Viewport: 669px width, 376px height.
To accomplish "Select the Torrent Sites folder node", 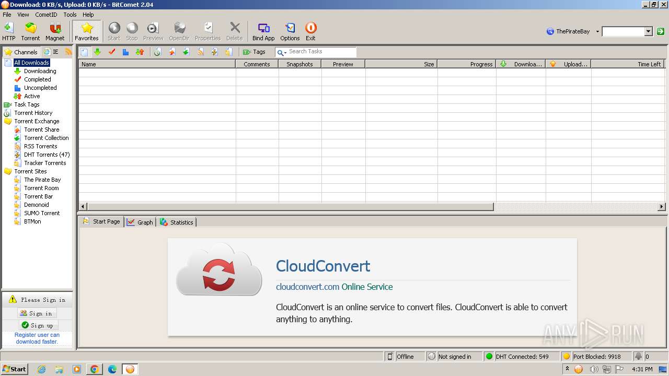I will pos(30,171).
